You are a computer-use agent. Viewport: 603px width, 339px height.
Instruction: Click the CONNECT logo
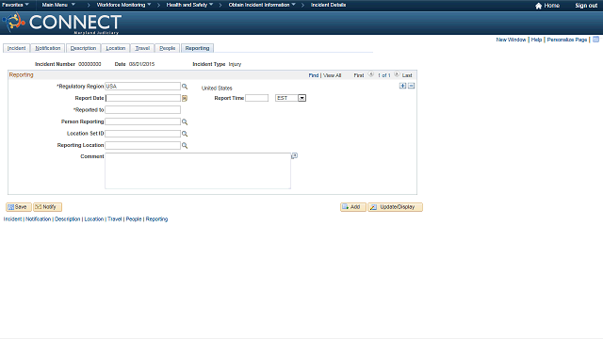pos(62,23)
